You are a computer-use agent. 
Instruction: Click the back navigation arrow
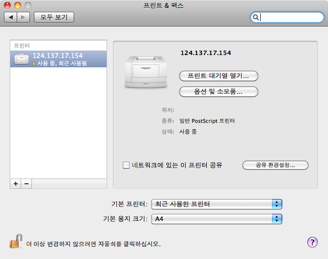(11, 17)
